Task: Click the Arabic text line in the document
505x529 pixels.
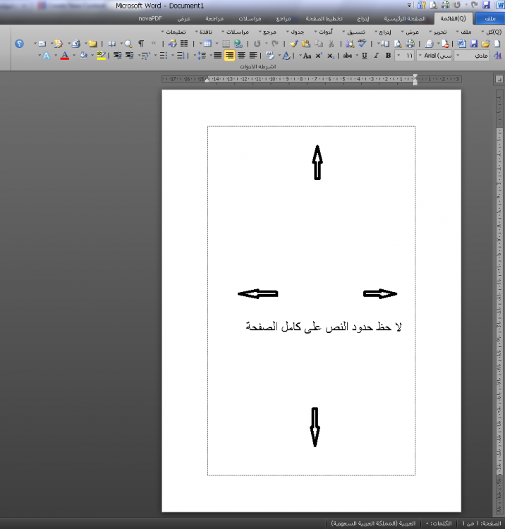Action: 324,327
